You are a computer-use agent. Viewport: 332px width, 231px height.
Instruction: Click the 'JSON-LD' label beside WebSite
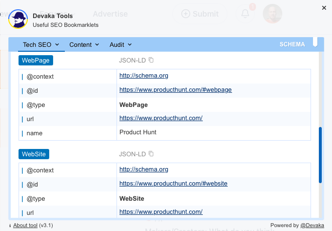pos(132,154)
